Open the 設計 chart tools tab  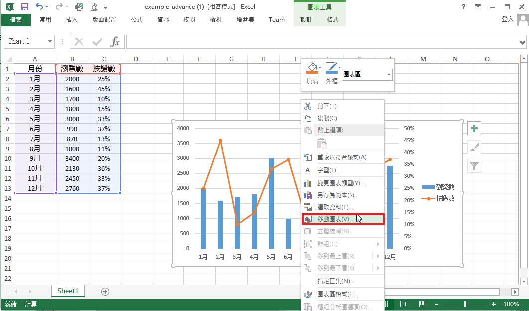(306, 20)
